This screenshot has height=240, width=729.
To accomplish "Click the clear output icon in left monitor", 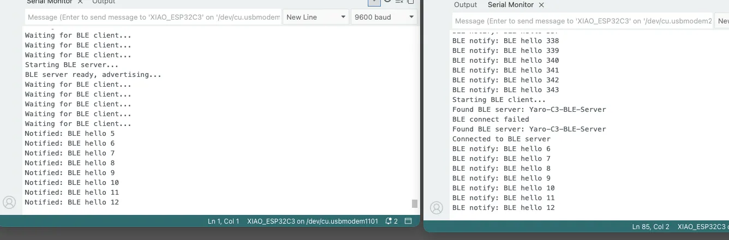I will click(x=399, y=2).
